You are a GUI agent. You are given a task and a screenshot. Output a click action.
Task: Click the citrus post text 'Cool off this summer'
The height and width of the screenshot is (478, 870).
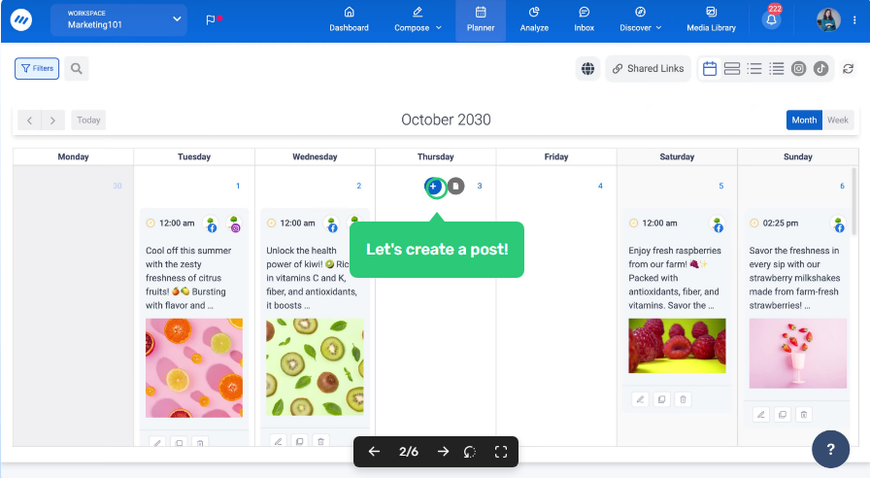pyautogui.click(x=188, y=251)
